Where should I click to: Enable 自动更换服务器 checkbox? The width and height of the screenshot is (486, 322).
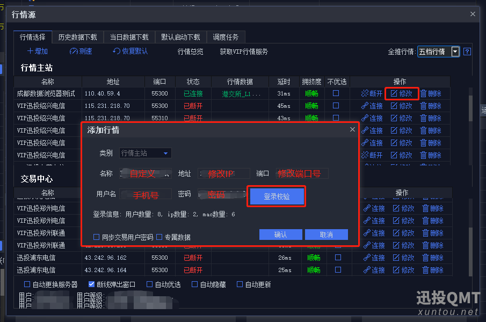(x=27, y=284)
